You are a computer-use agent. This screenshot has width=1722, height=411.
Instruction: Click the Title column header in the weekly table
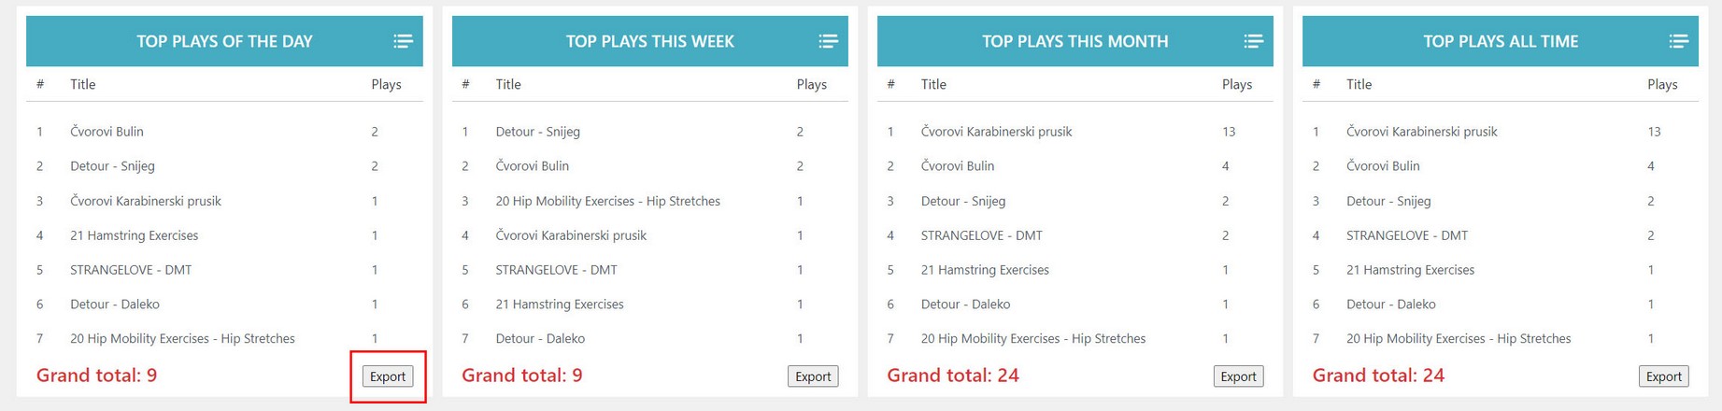[x=508, y=84]
